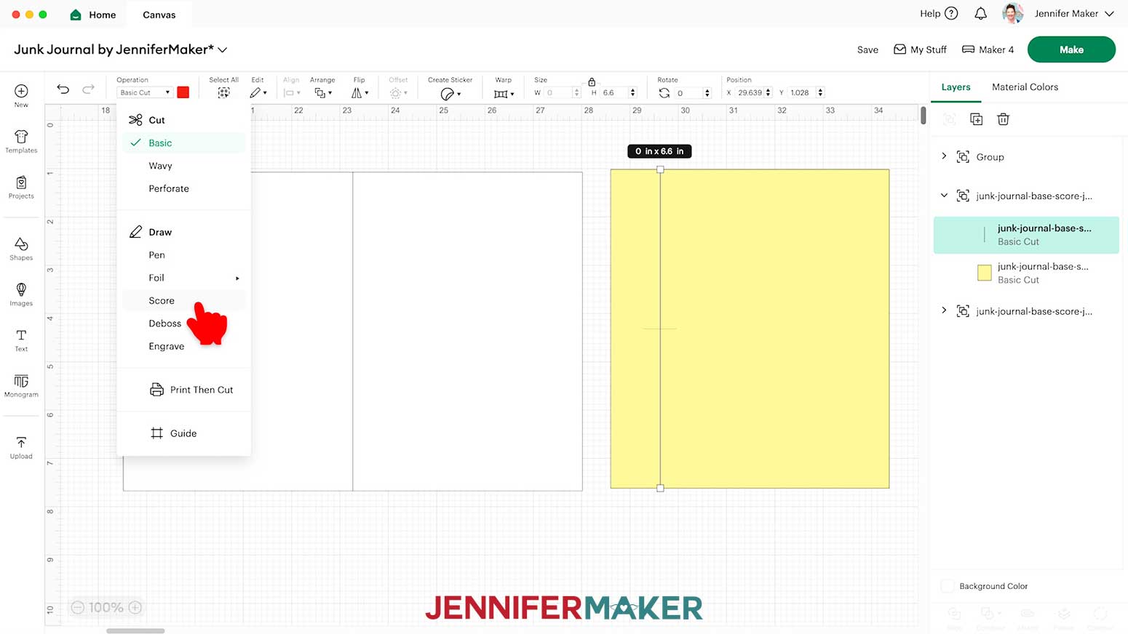Viewport: 1128px width, 634px height.
Task: Select the highlighted junk-journal-base-s Basic Cut layer
Action: point(1026,235)
